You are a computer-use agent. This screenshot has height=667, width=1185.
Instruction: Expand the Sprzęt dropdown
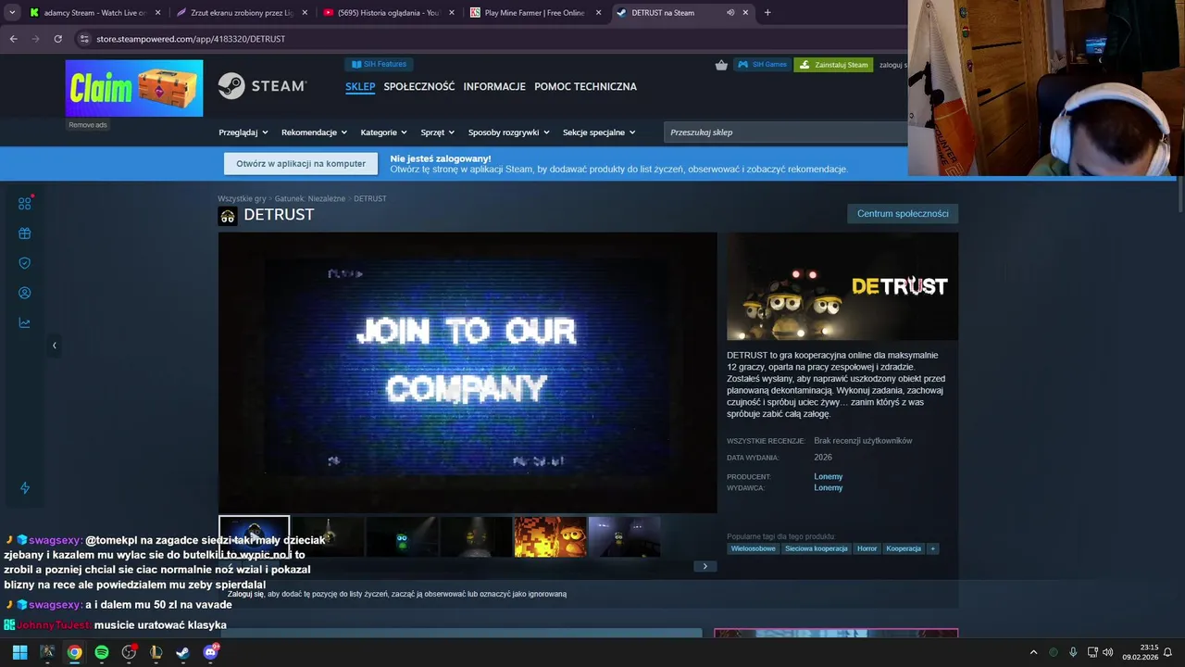tap(437, 132)
